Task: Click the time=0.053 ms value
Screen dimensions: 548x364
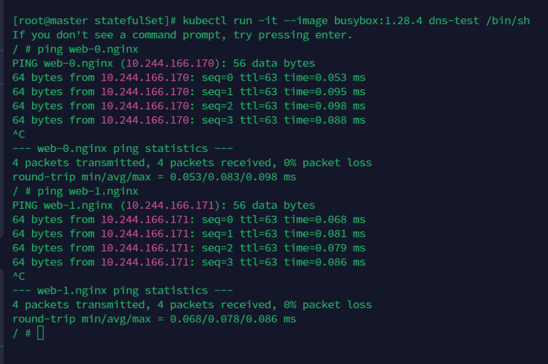Action: (325, 78)
